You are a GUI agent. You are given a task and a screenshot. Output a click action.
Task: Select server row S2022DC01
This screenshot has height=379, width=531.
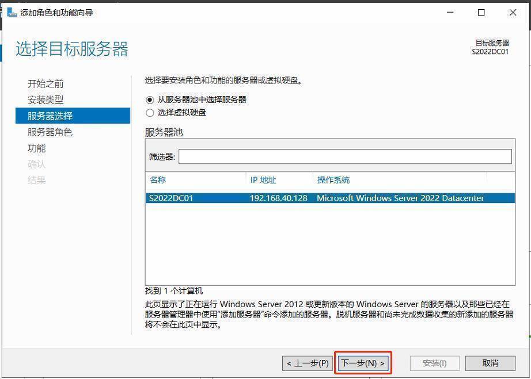330,198
